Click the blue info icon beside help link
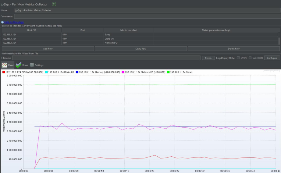Screen dimensions: 281x174 2,22
